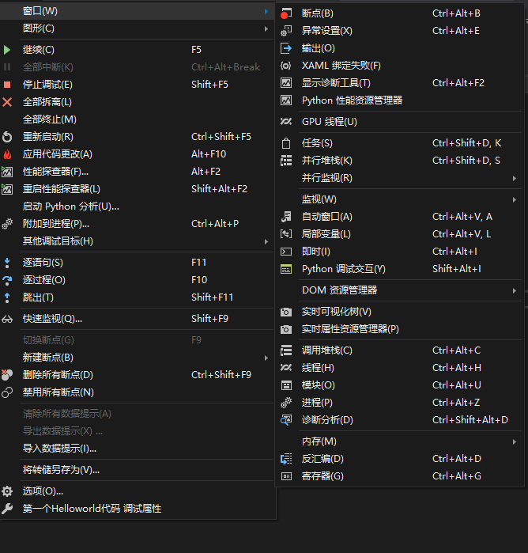Click the 禁用所有断点 circles icon
528x553 pixels.
tap(7, 392)
